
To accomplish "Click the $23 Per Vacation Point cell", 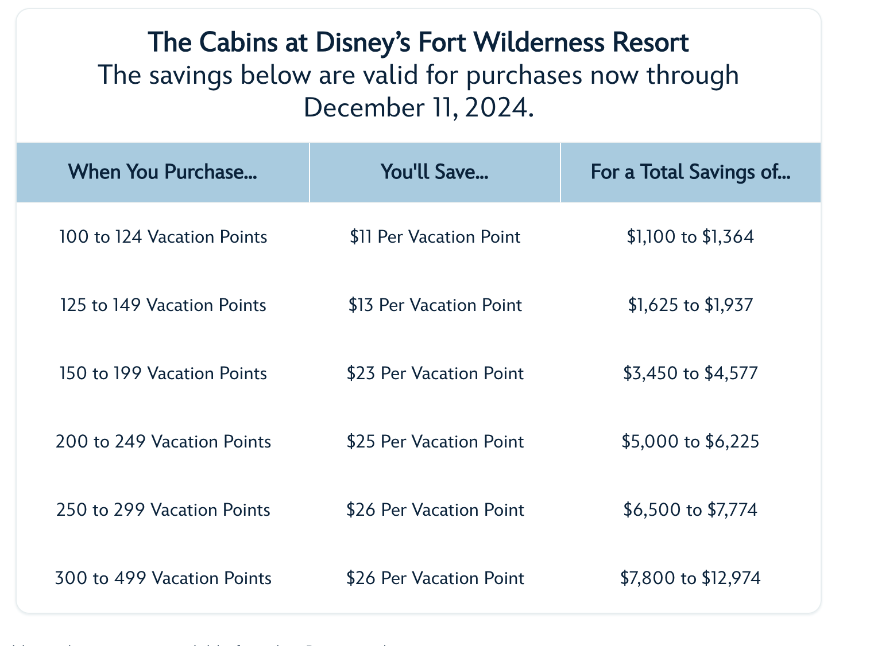I will coord(435,373).
